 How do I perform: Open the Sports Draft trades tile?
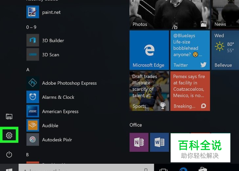coord(149,91)
